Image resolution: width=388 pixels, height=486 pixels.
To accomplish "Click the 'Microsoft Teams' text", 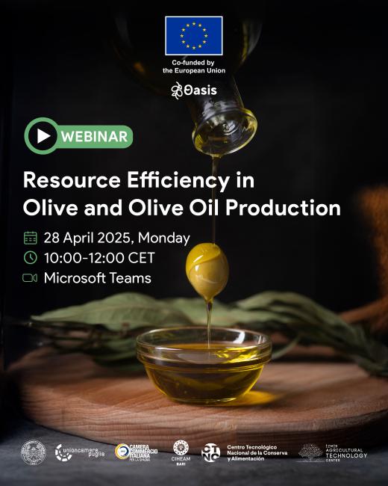I will [98, 278].
